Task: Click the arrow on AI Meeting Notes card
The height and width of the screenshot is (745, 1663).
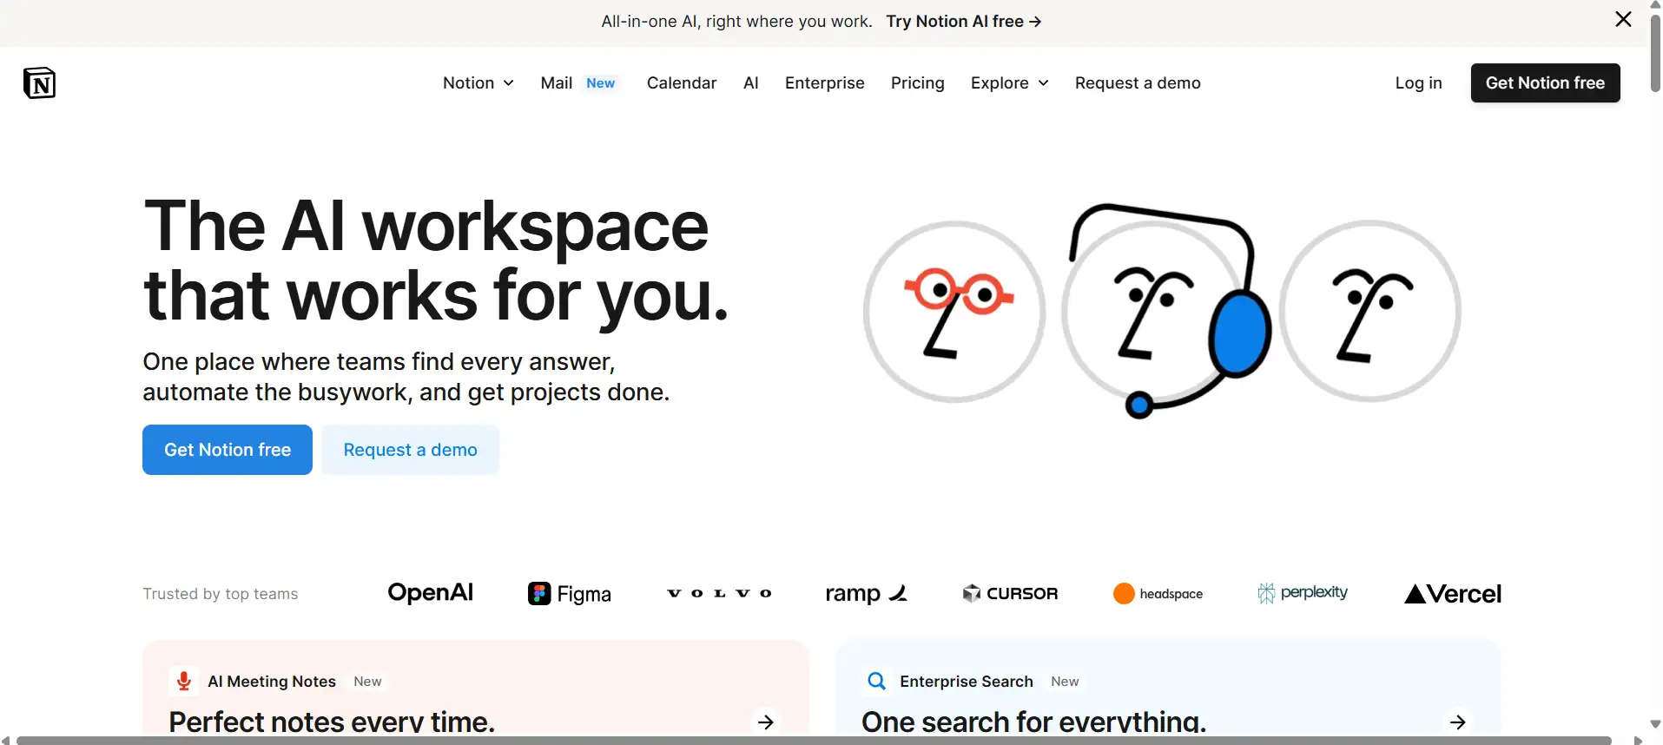Action: pyautogui.click(x=765, y=722)
